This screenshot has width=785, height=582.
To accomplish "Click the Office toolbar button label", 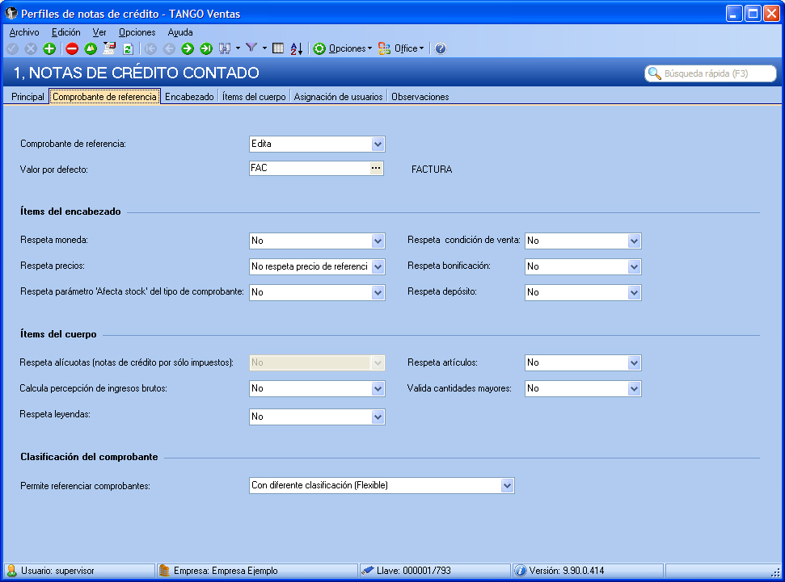I will click(406, 48).
